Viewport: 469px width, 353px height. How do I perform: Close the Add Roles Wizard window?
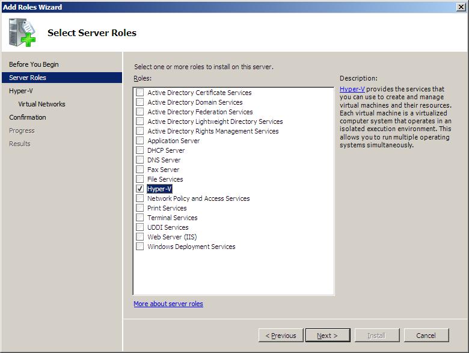coord(461,7)
